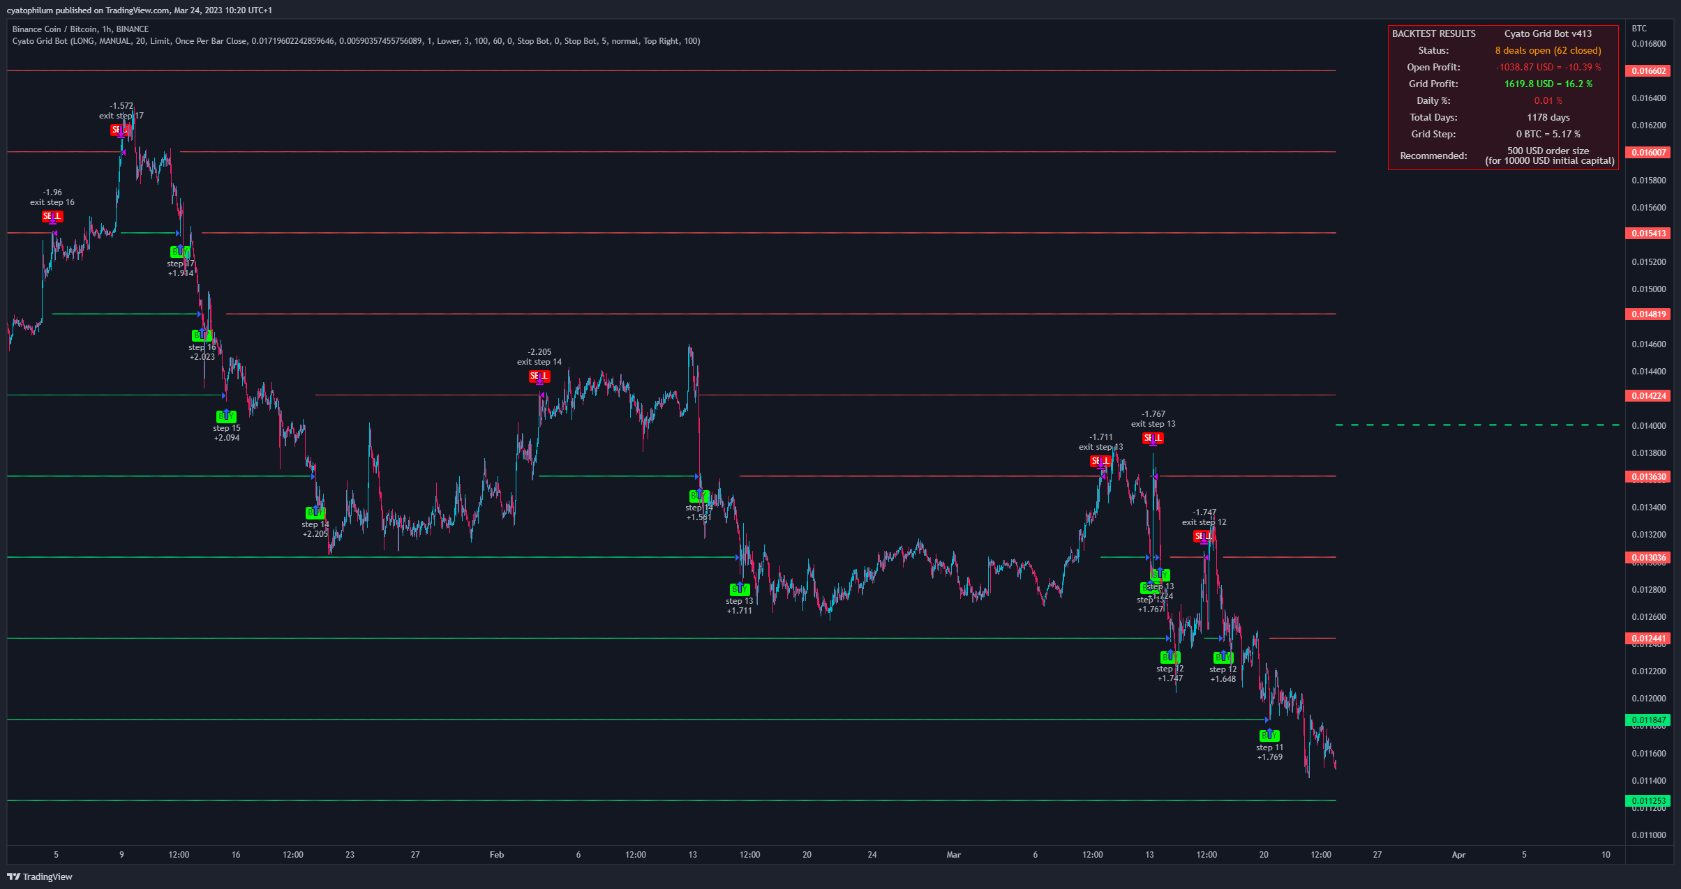Click the BUY marker for step 11 +1.769
The width and height of the screenshot is (1681, 889).
[1269, 736]
